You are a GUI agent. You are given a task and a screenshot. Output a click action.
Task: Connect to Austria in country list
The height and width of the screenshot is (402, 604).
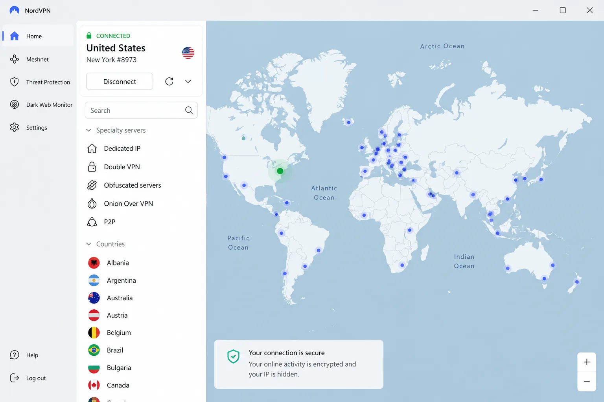[142, 315]
